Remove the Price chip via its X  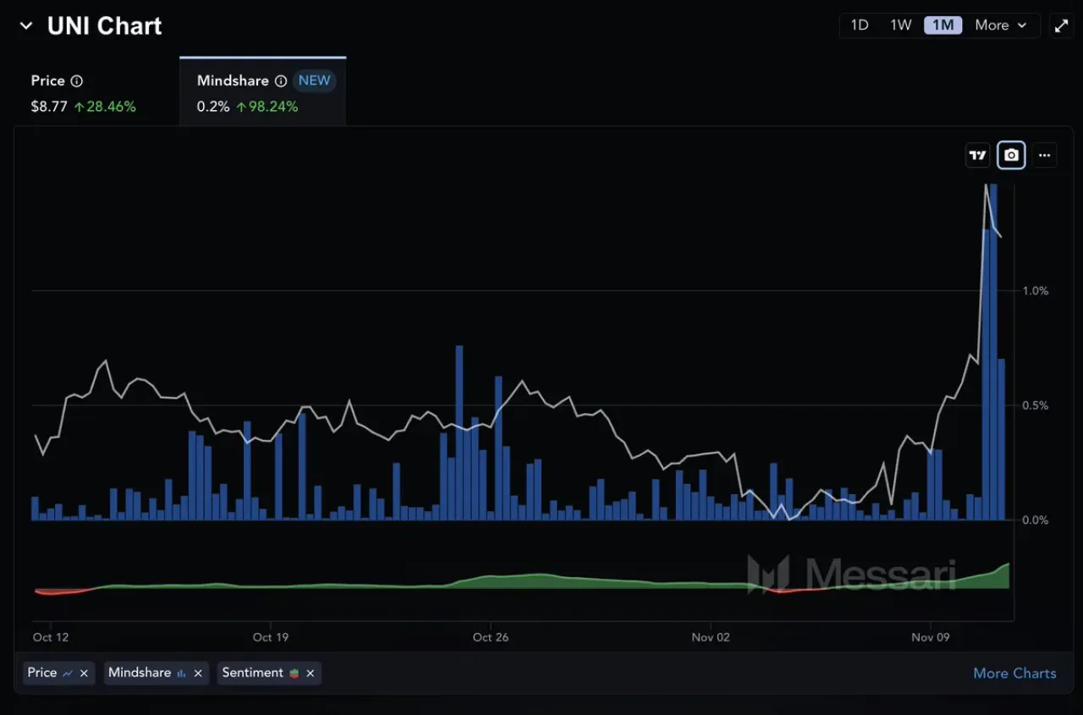84,674
